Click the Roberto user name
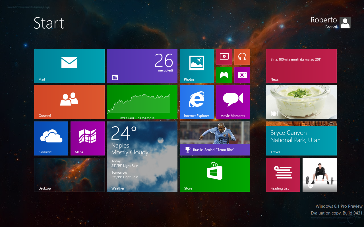Viewport: 364px width, 227px height. 324,20
